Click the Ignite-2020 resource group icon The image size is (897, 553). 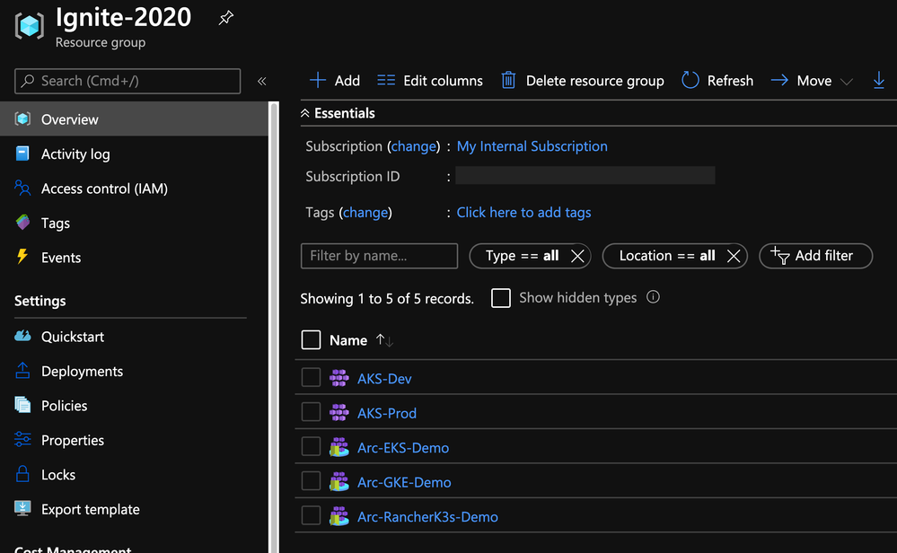tap(30, 25)
